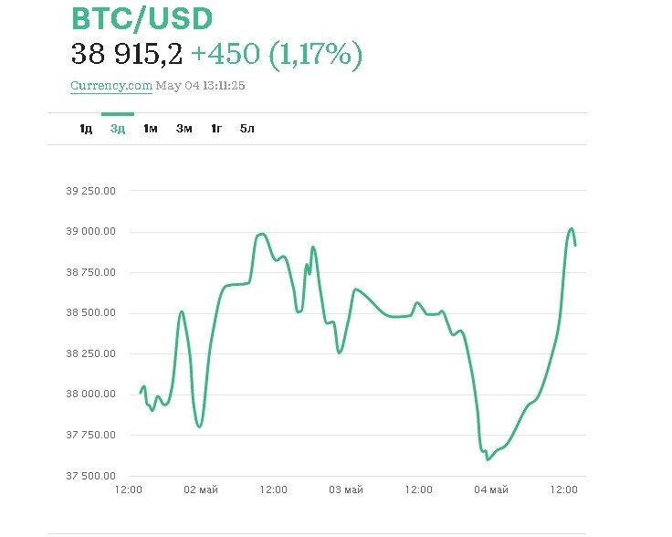The height and width of the screenshot is (537, 672).
Task: Click the chart's lowest dip near 37 500
Action: [488, 459]
